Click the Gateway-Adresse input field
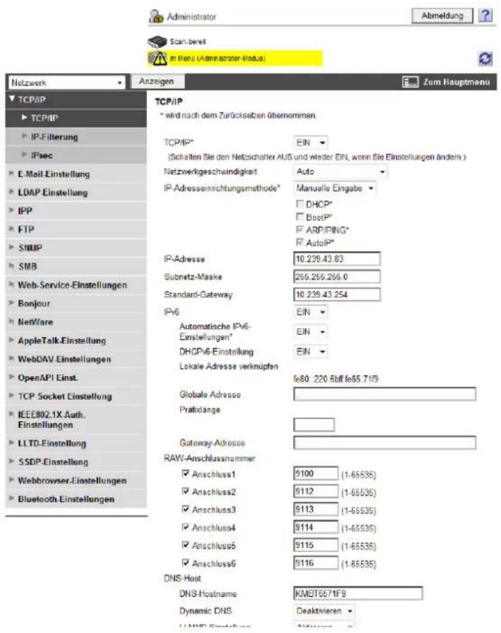Screen dimensions: 501x633 point(385,443)
